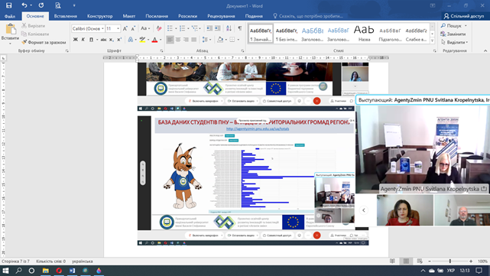The width and height of the screenshot is (490, 276).
Task: Toggle italic formatting К
Action: (83, 40)
